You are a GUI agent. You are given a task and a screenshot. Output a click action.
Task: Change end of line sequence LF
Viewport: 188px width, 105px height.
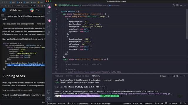click(x=141, y=104)
